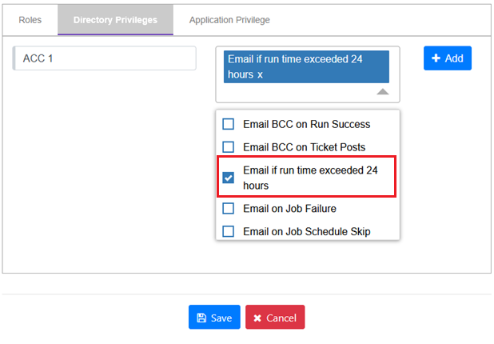The image size is (494, 344).
Task: Collapse the privileges dropdown arrow
Action: (383, 92)
